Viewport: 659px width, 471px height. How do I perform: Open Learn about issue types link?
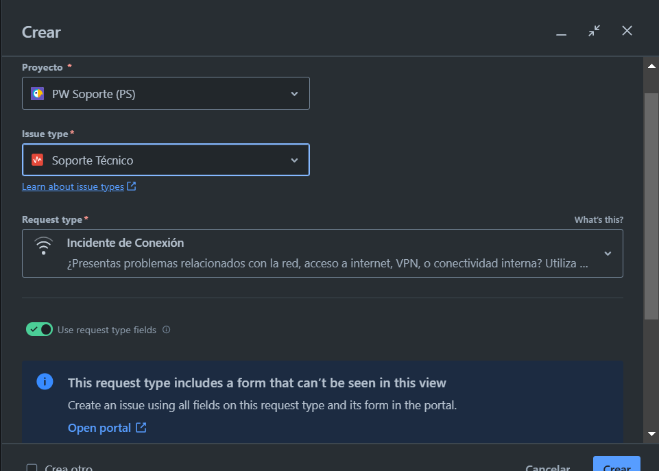(x=73, y=186)
